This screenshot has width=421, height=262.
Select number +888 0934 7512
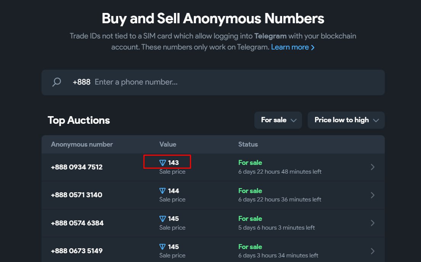click(77, 167)
